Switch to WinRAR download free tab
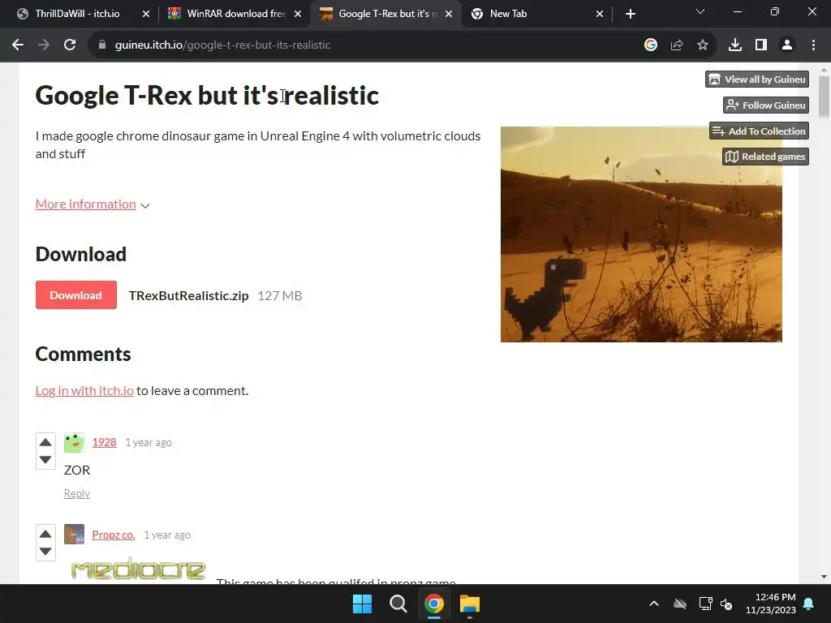Screen dimensions: 831x623 click(x=228, y=14)
